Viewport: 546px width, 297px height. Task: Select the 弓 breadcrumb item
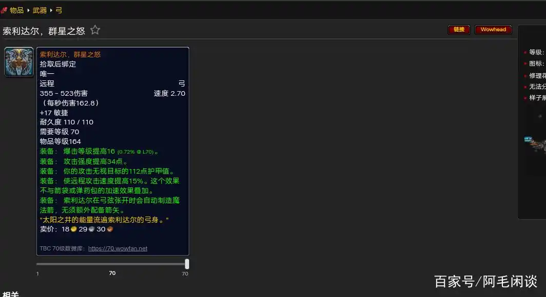[59, 10]
